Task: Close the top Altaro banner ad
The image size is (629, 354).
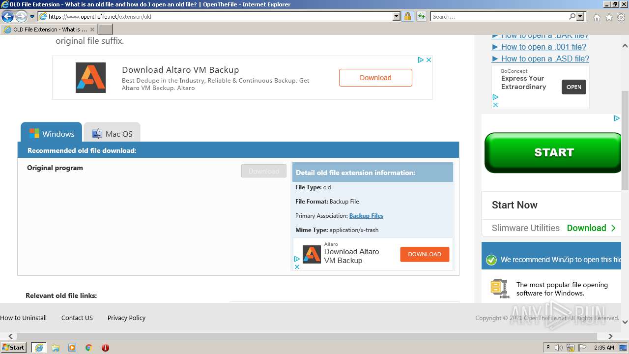Action: tap(429, 59)
